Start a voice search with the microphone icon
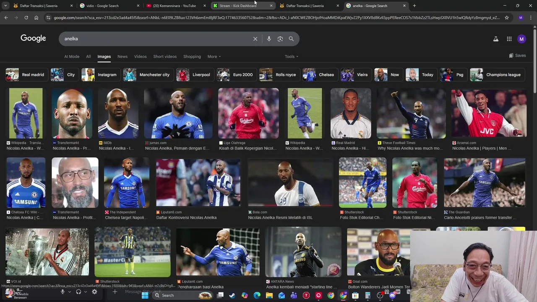537x302 pixels. [x=269, y=39]
